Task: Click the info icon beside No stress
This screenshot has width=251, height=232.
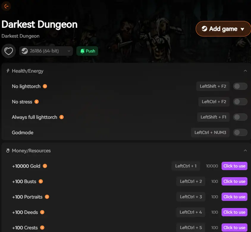Action: coord(37,102)
